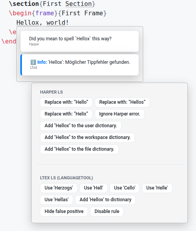Click the word 'world!' in the editor
Screen dimensions: 196x231
[58, 23]
